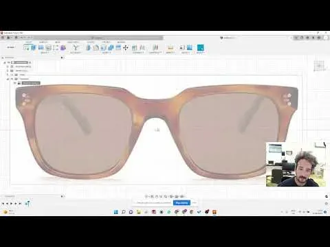Collapse the Canvases folder node
The height and width of the screenshot is (247, 330).
8,79
